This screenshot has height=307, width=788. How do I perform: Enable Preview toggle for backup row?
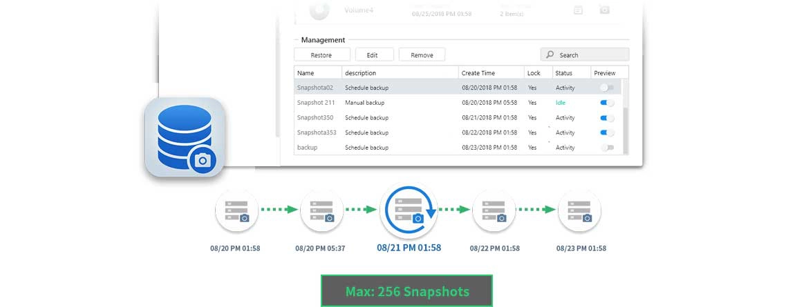[x=607, y=148]
